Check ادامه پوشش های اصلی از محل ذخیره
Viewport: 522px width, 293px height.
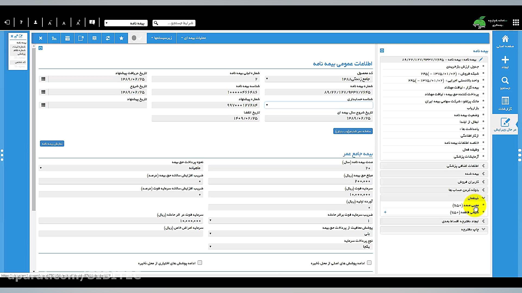pyautogui.click(x=369, y=263)
